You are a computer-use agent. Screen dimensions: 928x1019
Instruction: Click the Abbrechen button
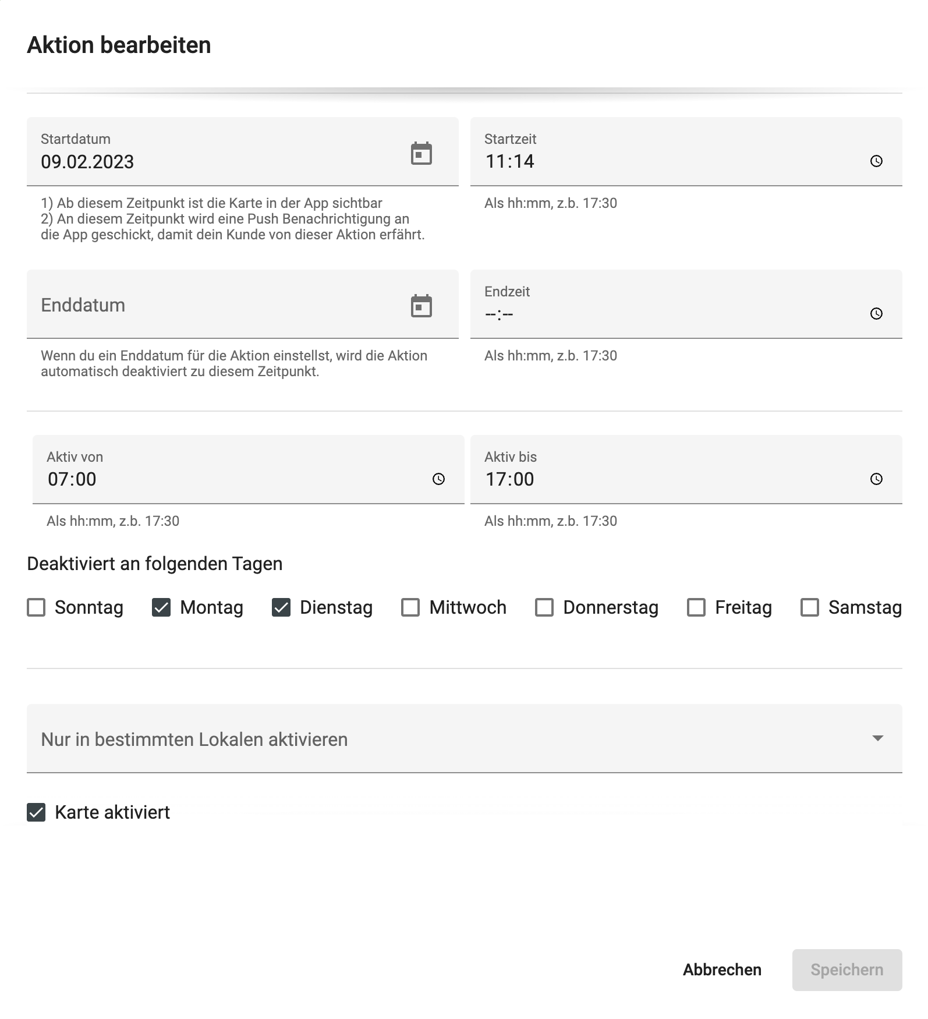(722, 970)
